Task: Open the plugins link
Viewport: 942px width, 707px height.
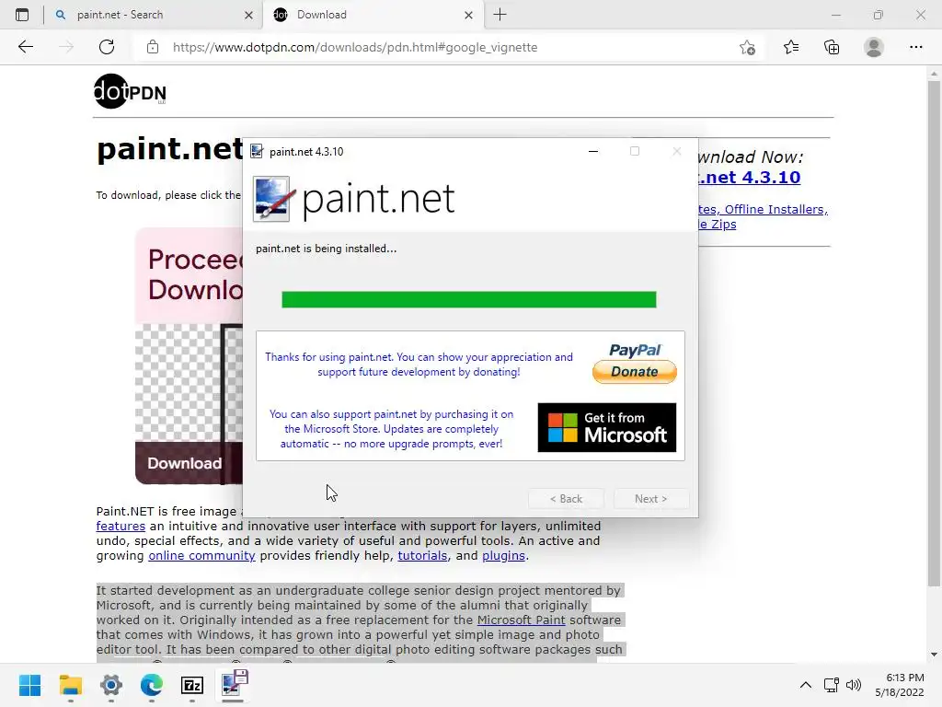Action: [503, 555]
